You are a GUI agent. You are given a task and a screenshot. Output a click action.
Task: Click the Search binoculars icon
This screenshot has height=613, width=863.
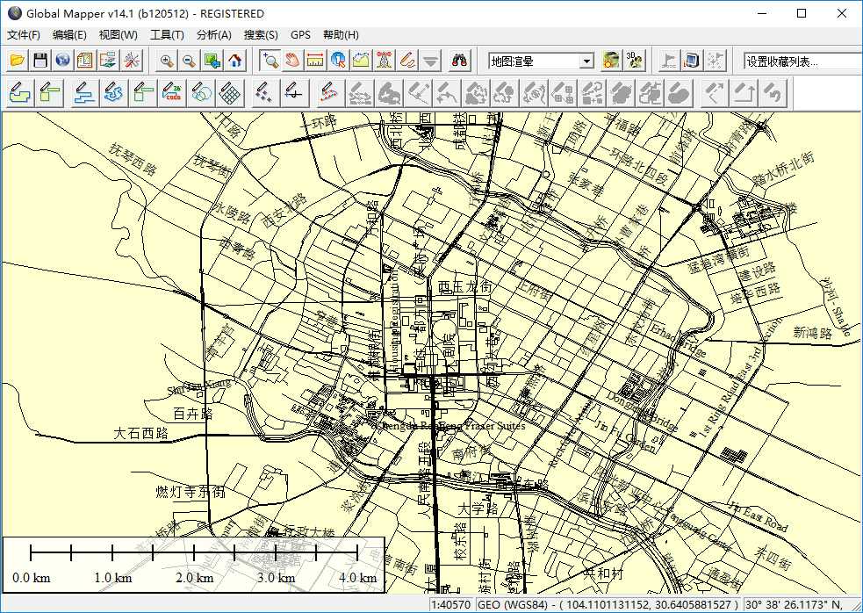point(459,61)
